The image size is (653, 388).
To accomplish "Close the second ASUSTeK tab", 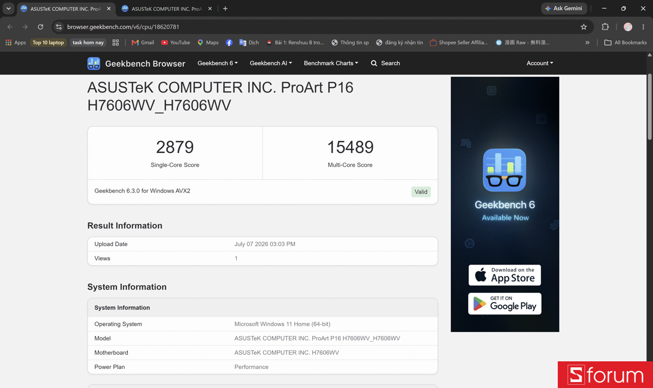I will click(x=211, y=9).
